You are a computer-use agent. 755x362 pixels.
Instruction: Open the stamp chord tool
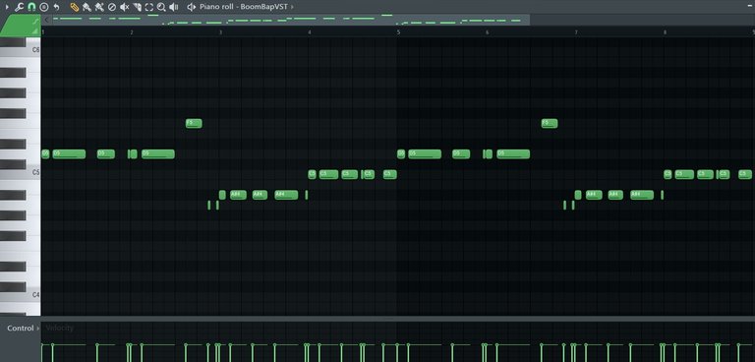(44, 7)
